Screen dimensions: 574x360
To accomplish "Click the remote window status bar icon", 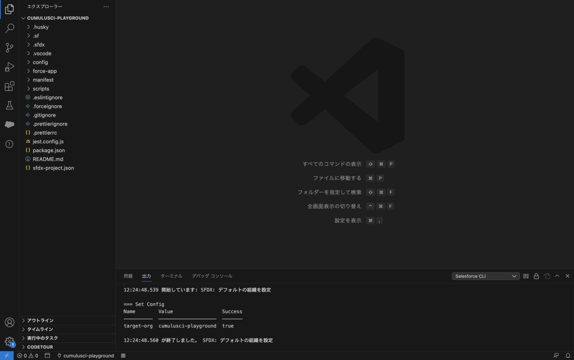I will [7, 356].
